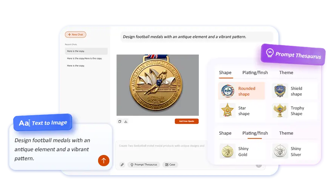Select the Shiny Silver finish
Screen dimensions: 332x179
294,151
